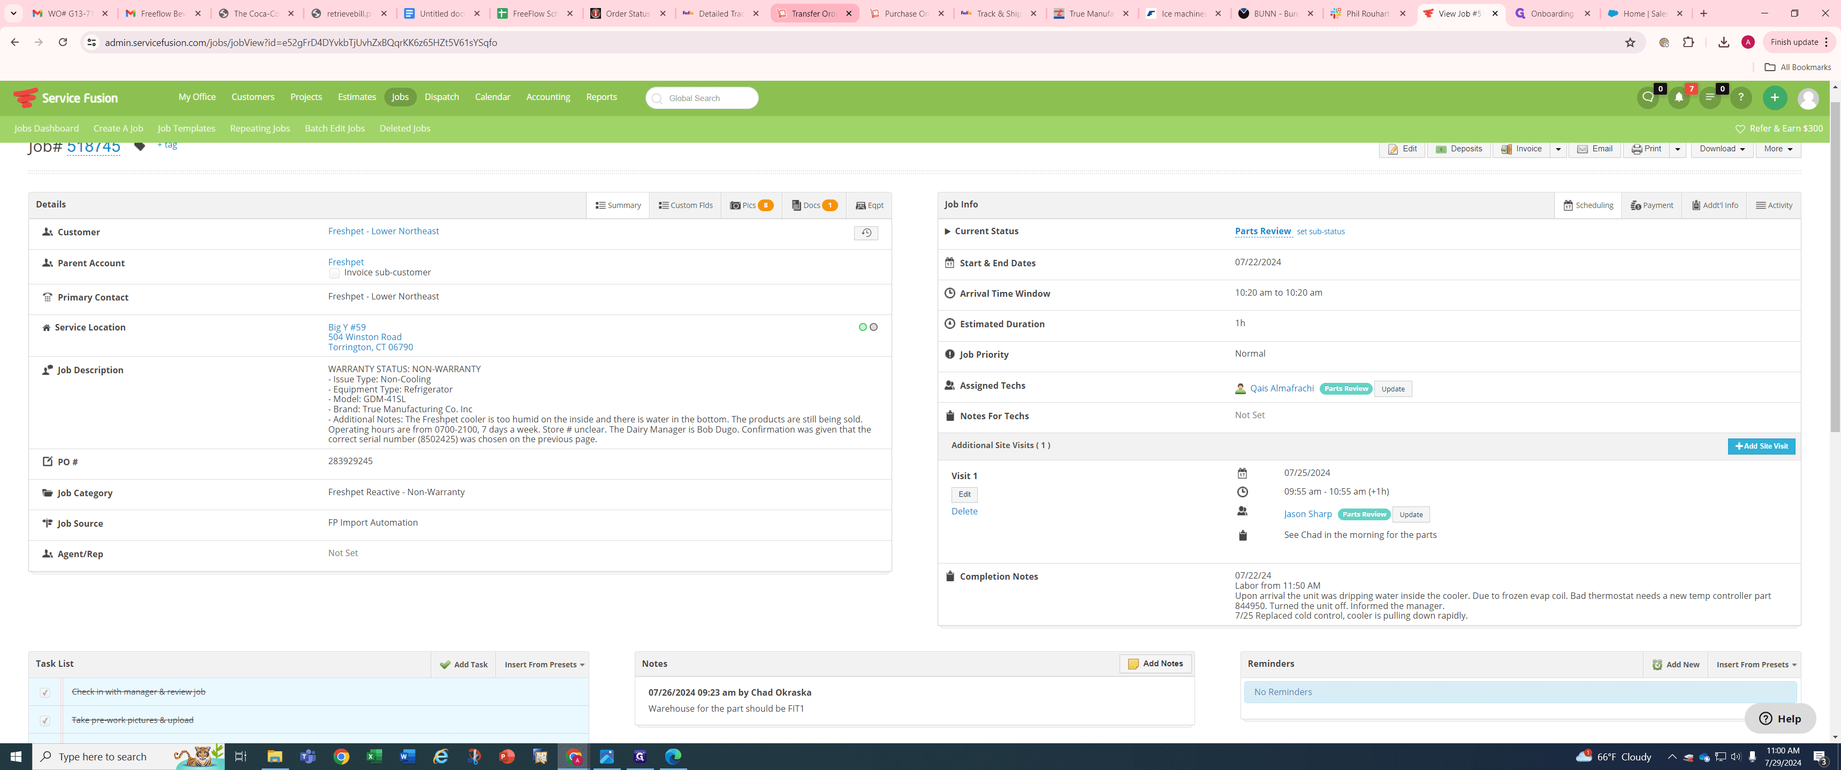Open the Dispatch menu
Image resolution: width=1841 pixels, height=770 pixels.
tap(442, 97)
